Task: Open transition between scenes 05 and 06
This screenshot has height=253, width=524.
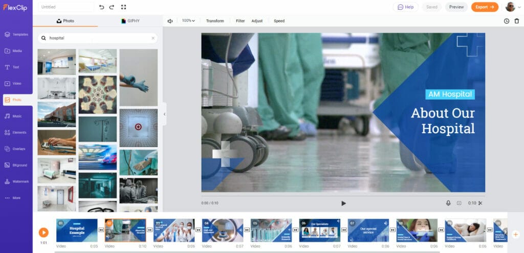Action: coord(295,230)
